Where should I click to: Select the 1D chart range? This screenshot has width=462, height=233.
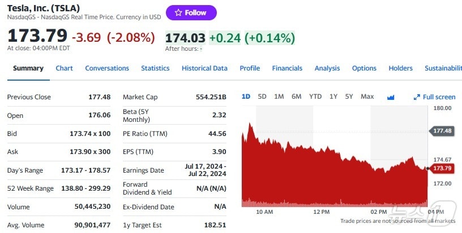point(246,96)
